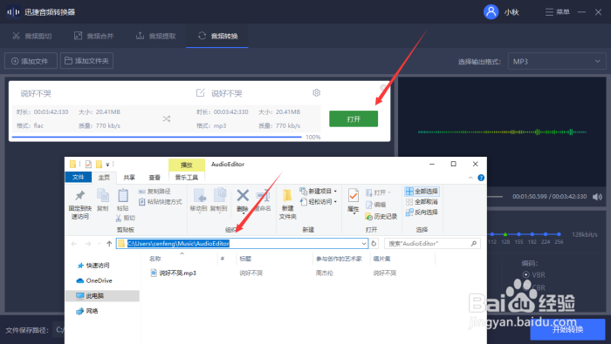
Task: Click the shuffle convert icon between file details
Action: coord(167,119)
